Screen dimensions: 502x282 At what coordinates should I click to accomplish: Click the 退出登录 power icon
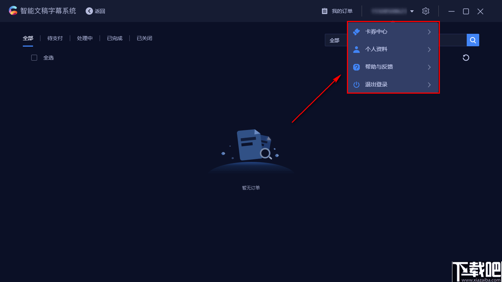356,84
